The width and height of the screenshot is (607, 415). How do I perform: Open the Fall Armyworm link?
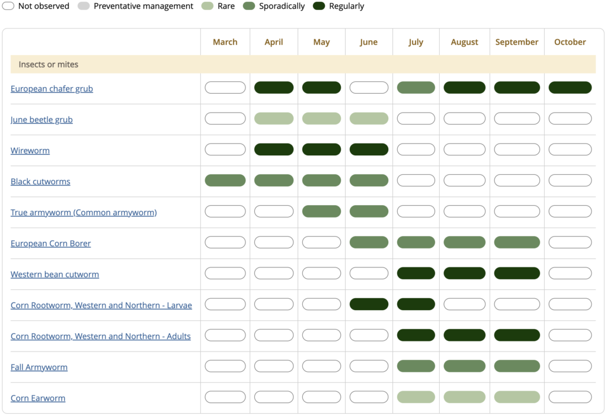[39, 368]
